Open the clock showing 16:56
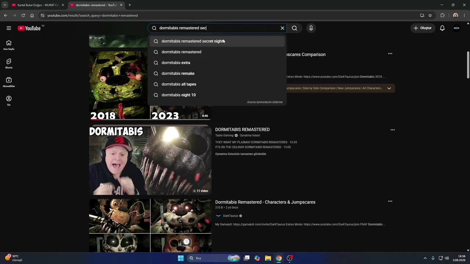The height and width of the screenshot is (264, 470). 459,258
